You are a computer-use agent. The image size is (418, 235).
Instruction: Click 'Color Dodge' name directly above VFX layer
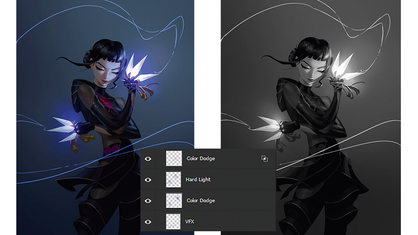click(201, 200)
